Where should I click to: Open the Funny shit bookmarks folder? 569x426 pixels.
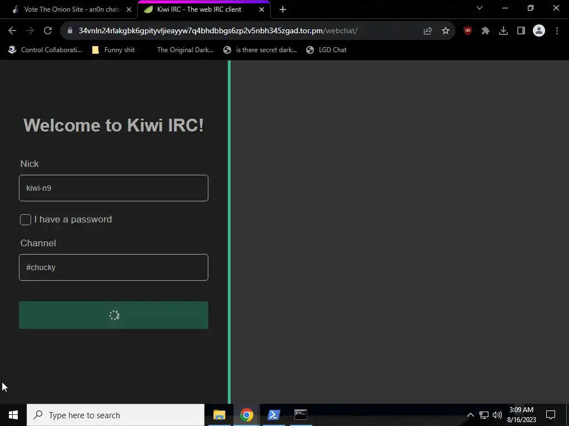point(113,50)
